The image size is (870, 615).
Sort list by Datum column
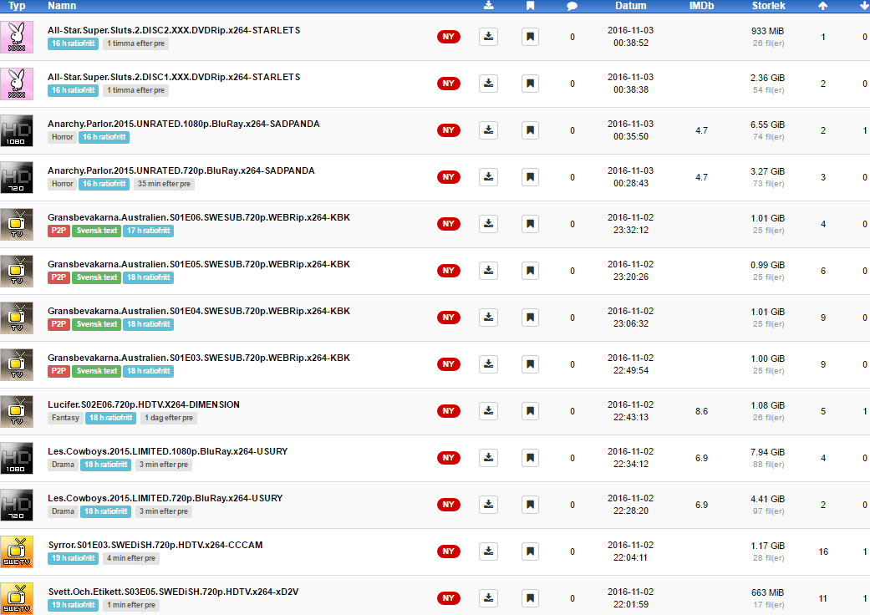click(631, 6)
